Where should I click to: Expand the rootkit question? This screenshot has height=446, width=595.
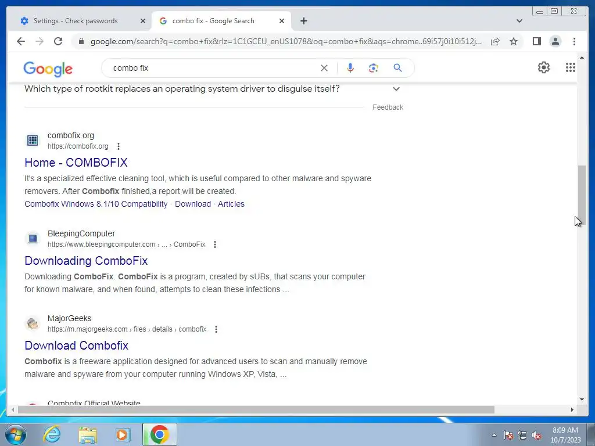pos(396,89)
